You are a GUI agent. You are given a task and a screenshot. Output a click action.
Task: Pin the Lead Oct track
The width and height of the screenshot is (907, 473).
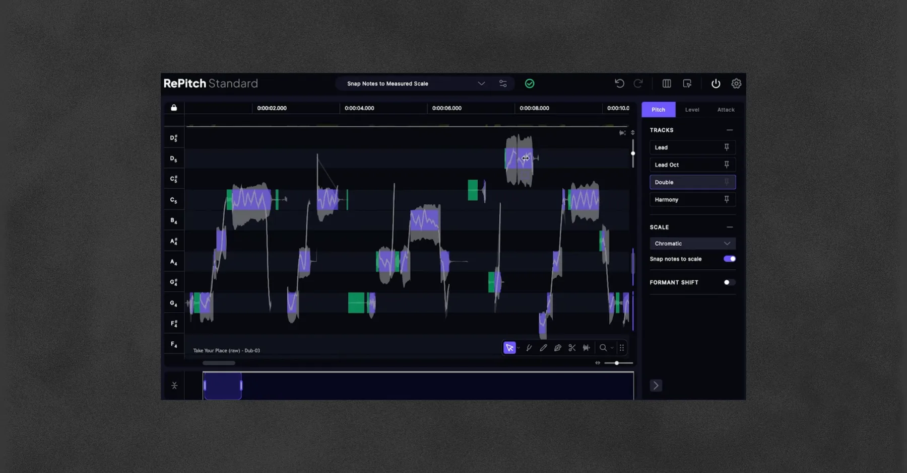tap(727, 165)
